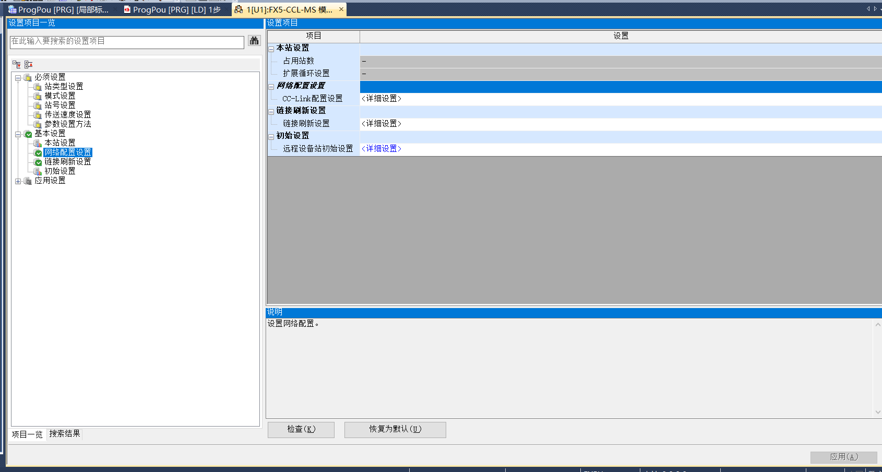The image size is (882, 472).
Task: Click the setting item search input field
Action: point(127,41)
